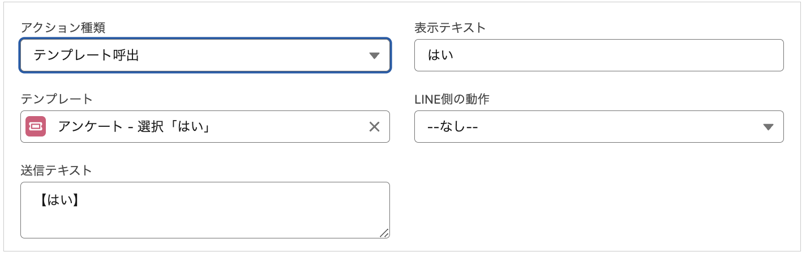
Task: Click the pink template record icon
Action: [x=35, y=127]
